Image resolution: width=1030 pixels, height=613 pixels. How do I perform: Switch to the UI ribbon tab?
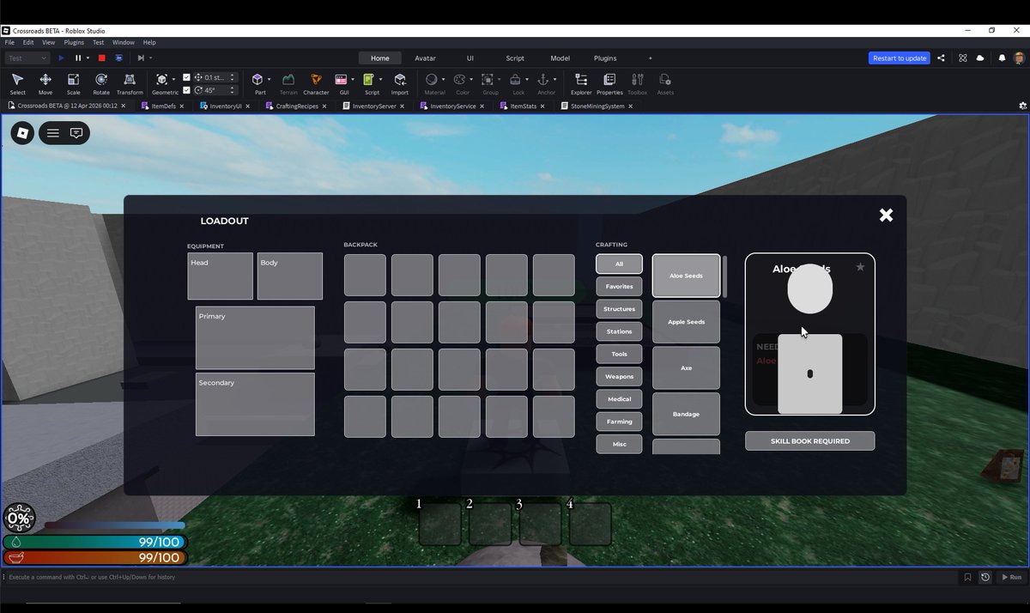(x=470, y=58)
